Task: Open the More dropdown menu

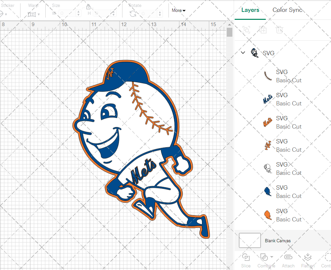Action: pos(178,10)
